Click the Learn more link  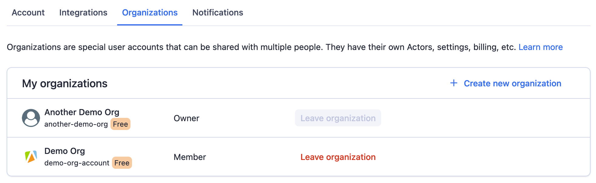[x=541, y=47]
